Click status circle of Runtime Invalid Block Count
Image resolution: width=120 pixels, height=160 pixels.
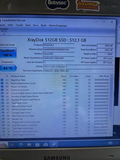(4, 132)
